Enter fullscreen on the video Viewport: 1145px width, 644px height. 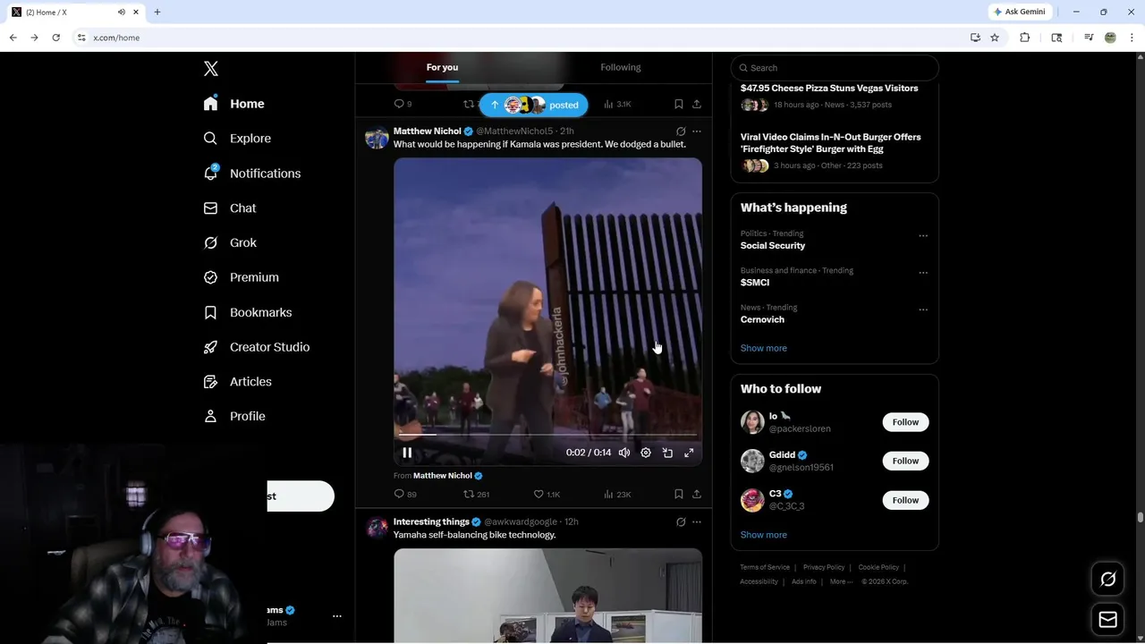(x=689, y=453)
